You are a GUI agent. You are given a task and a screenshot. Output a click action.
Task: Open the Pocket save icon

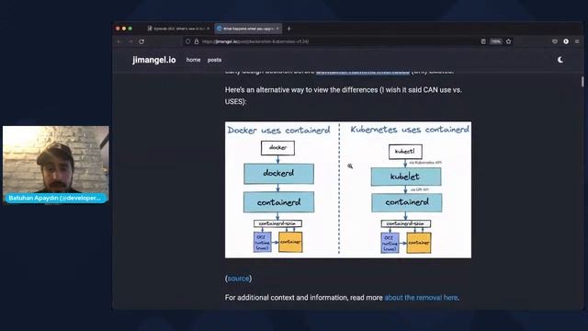tap(555, 41)
